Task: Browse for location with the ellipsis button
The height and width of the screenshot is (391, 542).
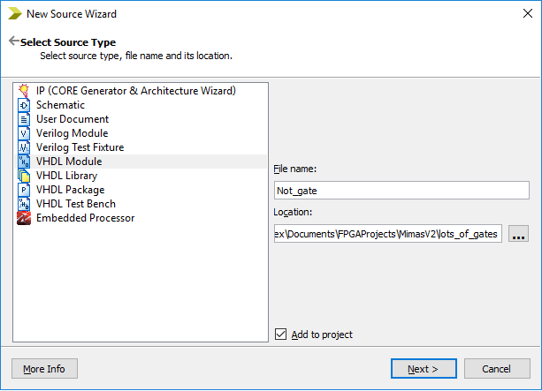Action: pyautogui.click(x=519, y=234)
